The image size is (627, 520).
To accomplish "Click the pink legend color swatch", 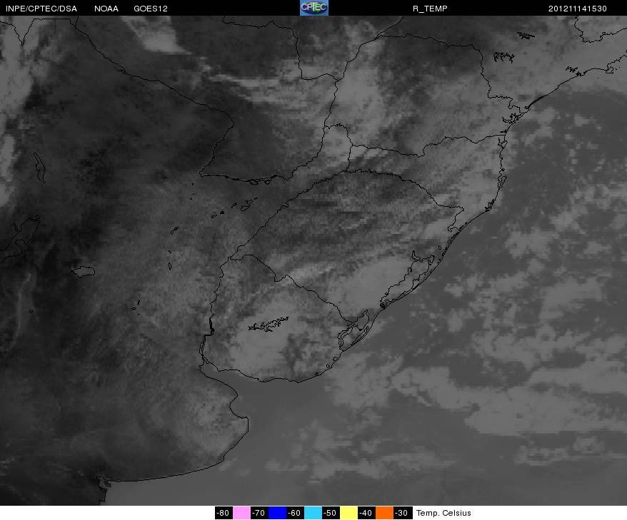I will (x=241, y=513).
